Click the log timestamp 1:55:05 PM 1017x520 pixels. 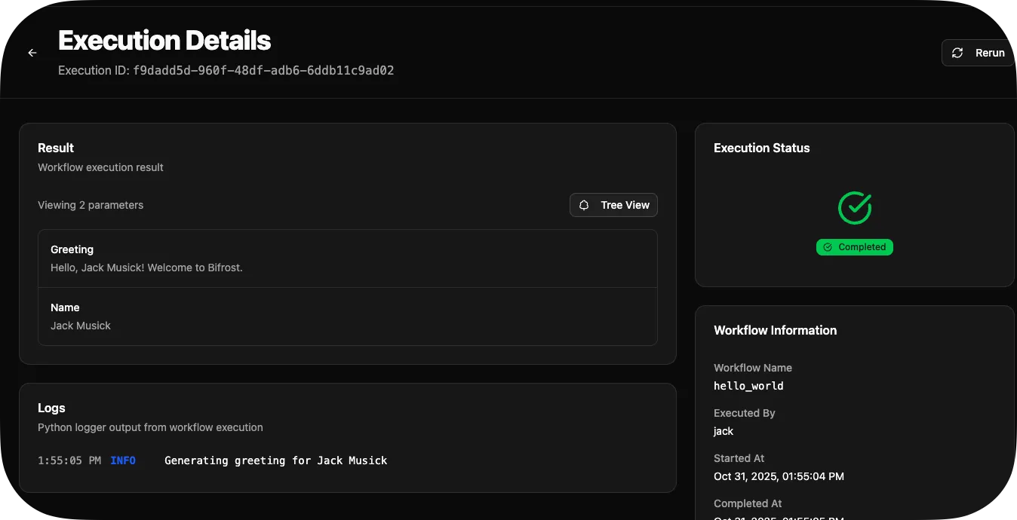pos(69,460)
